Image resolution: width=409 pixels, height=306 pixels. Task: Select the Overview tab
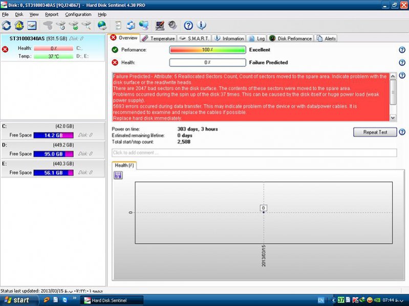pos(124,38)
